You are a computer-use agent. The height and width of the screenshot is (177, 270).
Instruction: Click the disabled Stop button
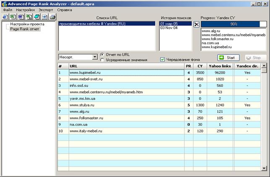256,57
